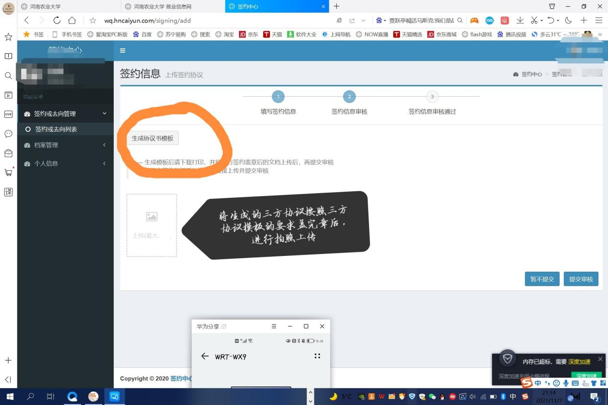Viewport: 608px width, 405px height.
Task: Star the page with the bookmark icon
Action: [93, 21]
